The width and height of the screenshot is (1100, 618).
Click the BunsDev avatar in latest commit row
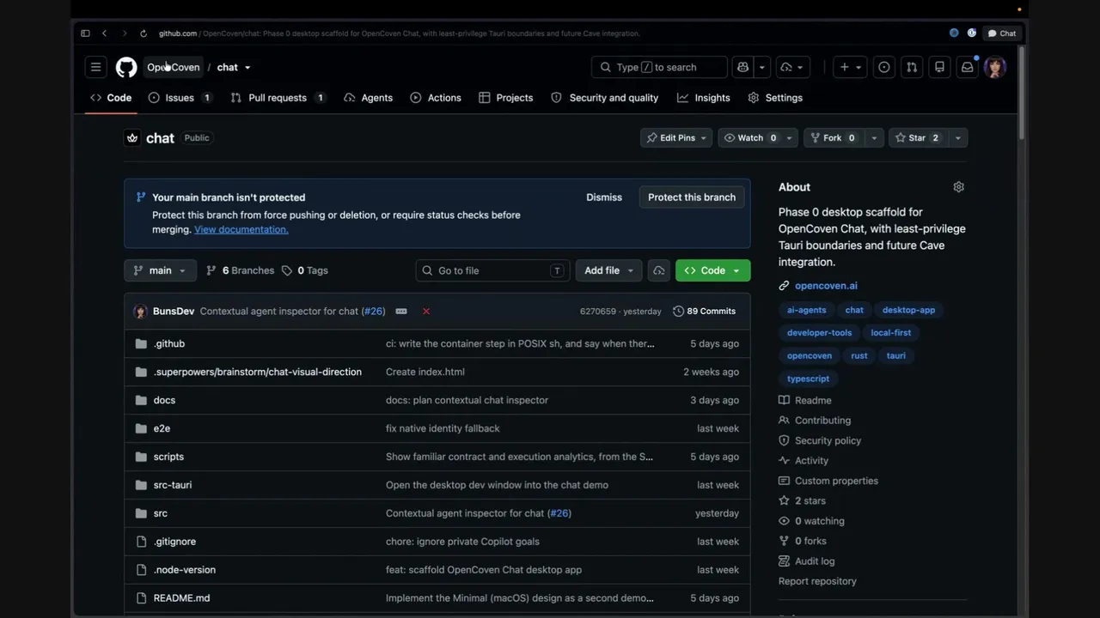(x=140, y=311)
